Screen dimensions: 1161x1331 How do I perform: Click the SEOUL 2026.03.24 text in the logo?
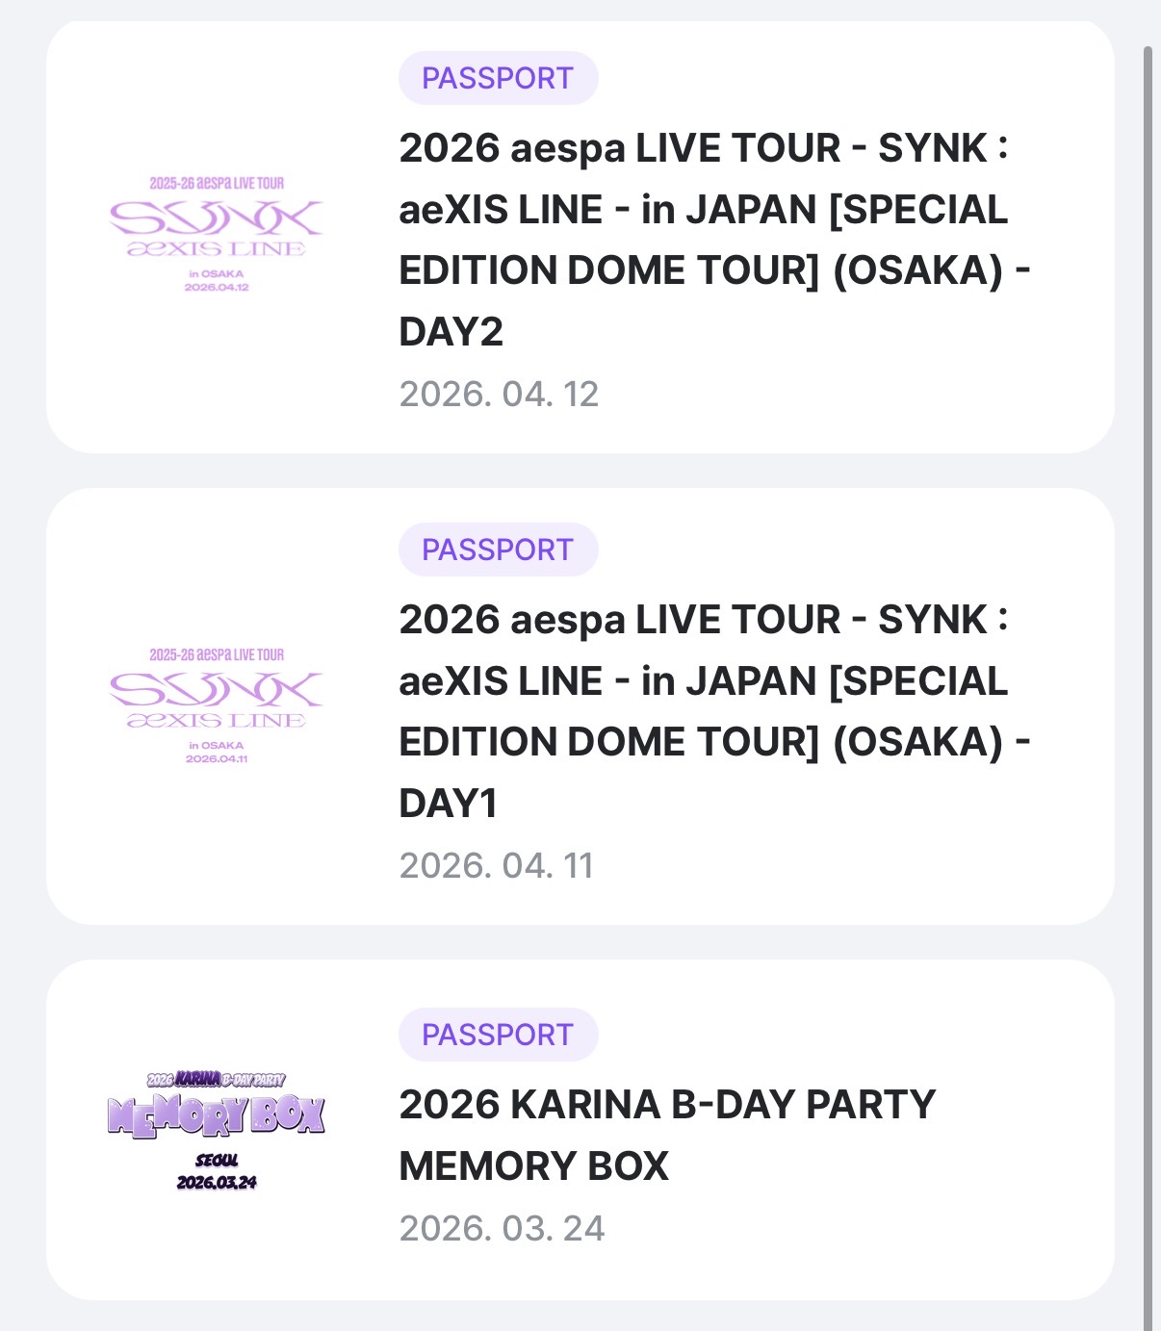pyautogui.click(x=217, y=1172)
